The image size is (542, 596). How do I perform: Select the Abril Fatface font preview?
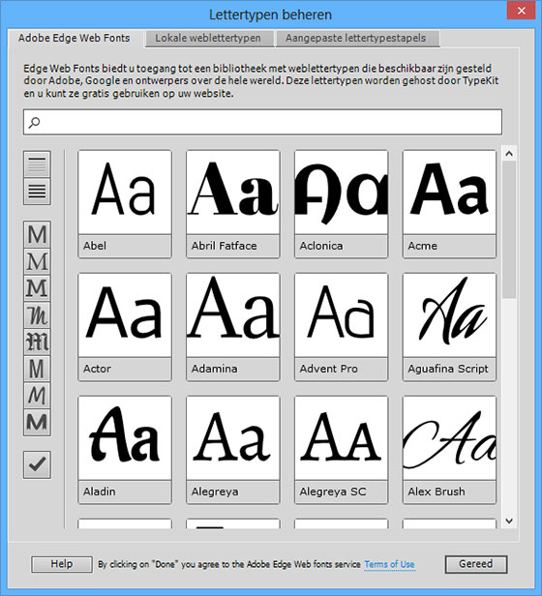tap(233, 204)
